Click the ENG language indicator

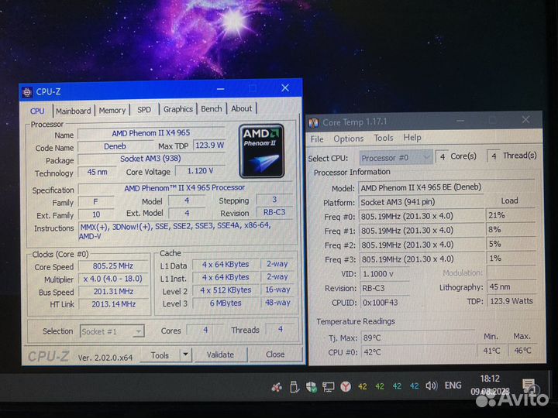pos(453,385)
